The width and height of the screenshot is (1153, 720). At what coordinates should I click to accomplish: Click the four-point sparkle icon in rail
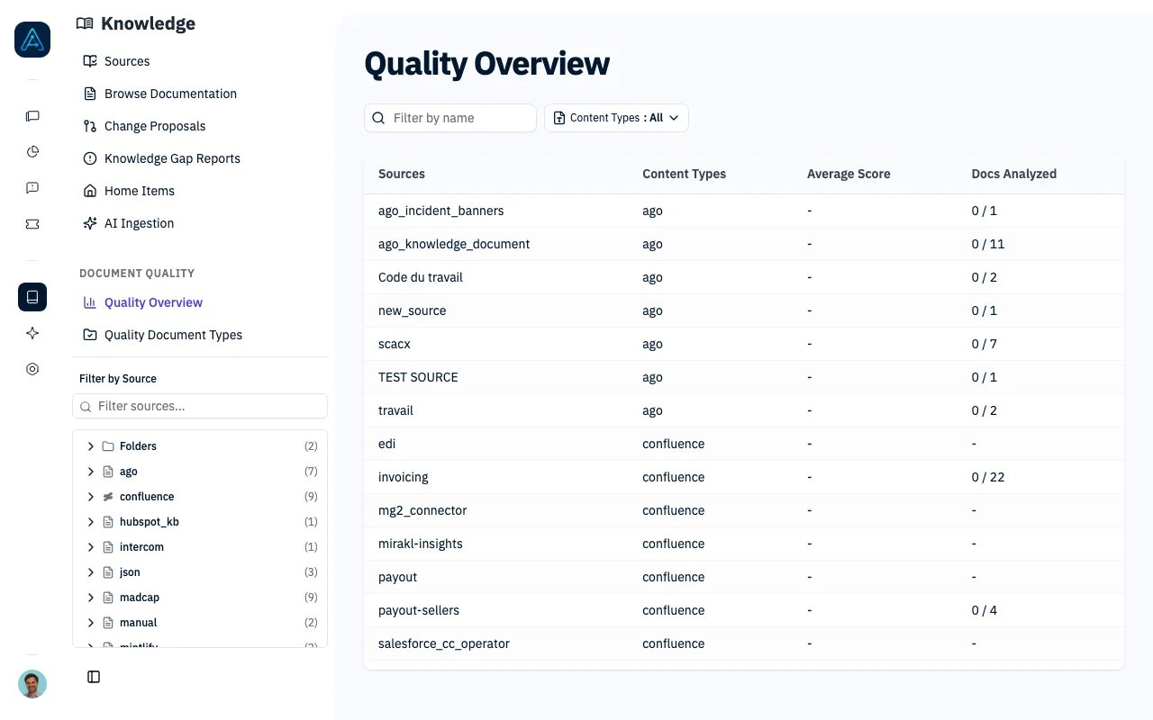pyautogui.click(x=32, y=333)
